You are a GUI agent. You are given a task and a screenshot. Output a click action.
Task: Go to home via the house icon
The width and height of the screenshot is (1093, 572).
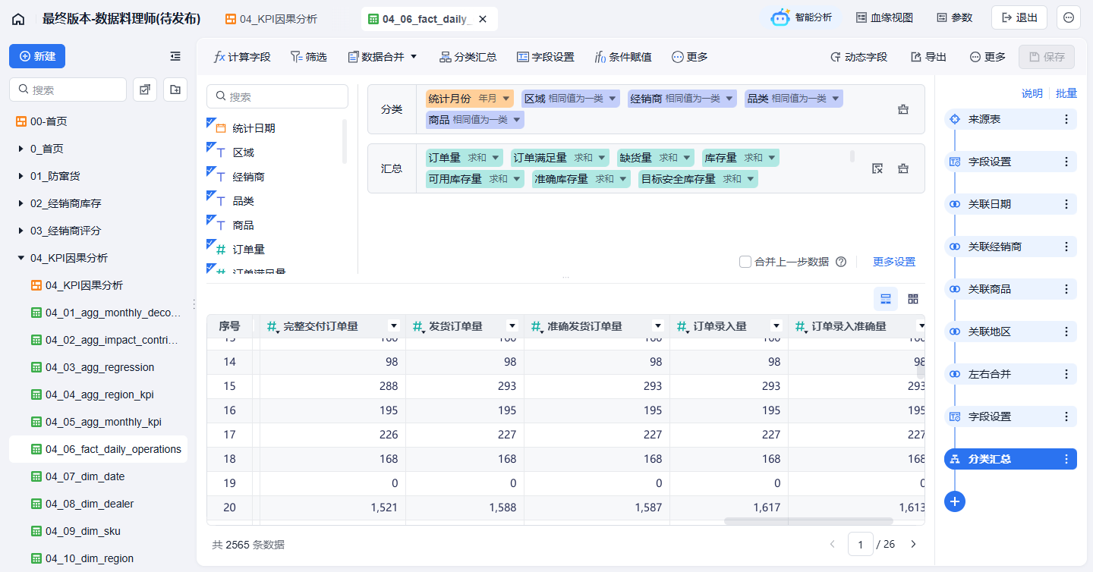(x=18, y=19)
